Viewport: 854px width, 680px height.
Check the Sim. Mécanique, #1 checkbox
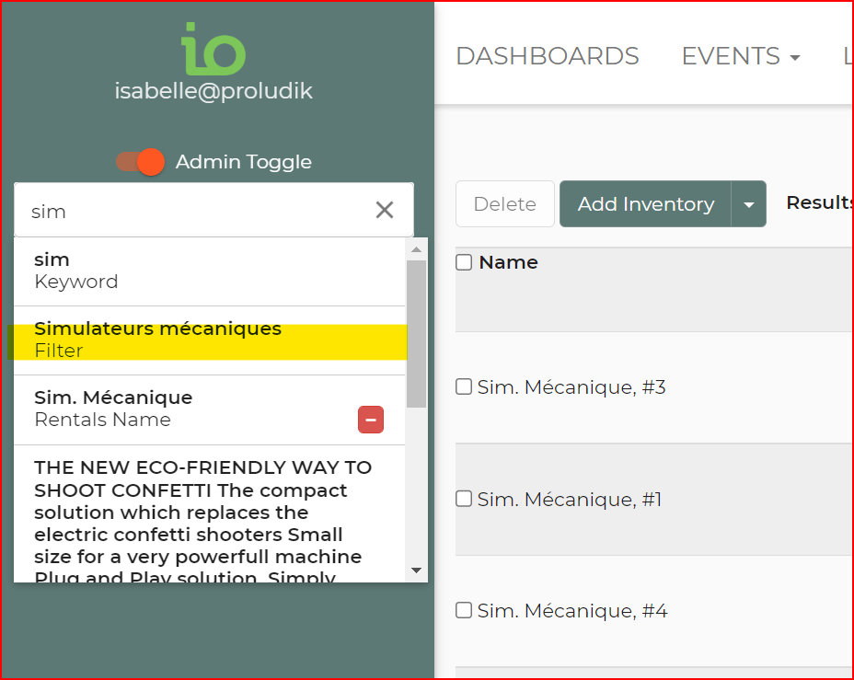tap(465, 500)
